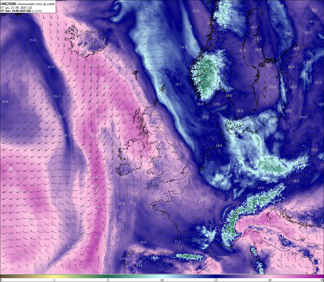This screenshot has width=324, height=282.
Task: Click the 41.3 value near Scotland
Action: tap(128, 112)
